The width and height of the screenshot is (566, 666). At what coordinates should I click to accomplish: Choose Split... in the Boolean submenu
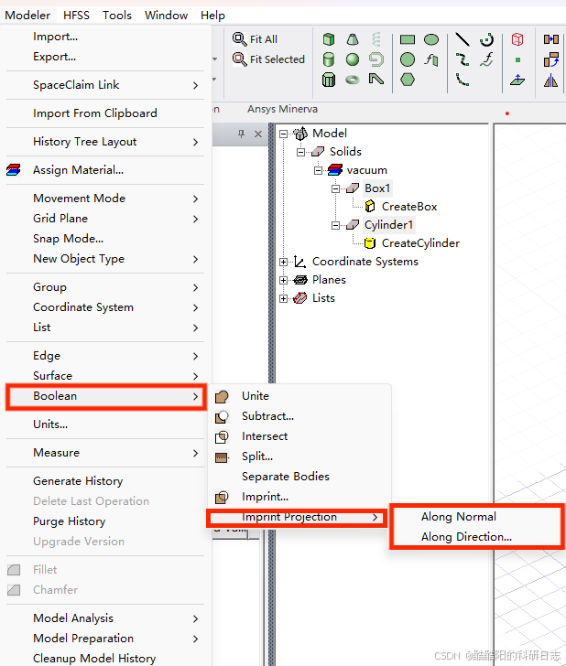point(301,457)
